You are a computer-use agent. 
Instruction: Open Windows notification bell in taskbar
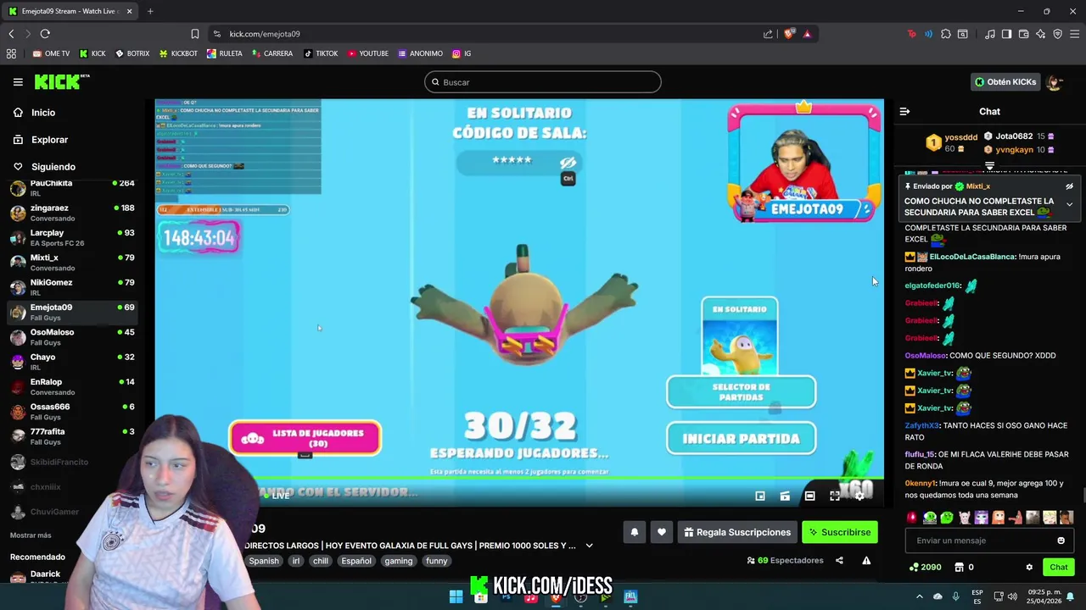point(1071,596)
